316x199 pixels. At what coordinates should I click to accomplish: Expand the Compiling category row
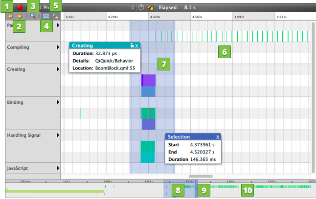pyautogui.click(x=58, y=47)
